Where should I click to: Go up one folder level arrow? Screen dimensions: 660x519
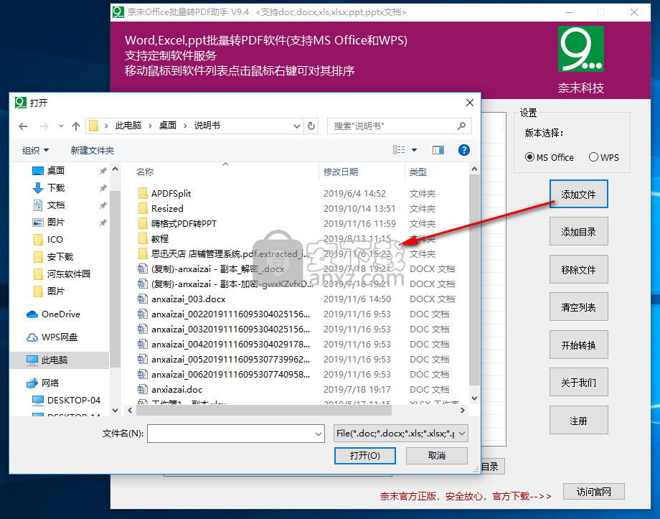tap(76, 126)
